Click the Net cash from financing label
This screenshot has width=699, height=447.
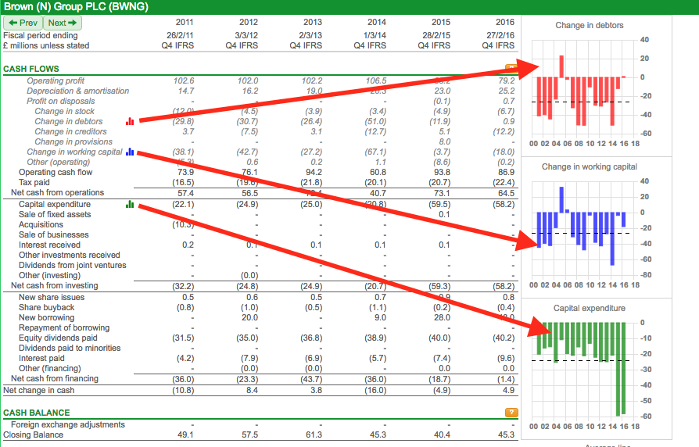pos(55,378)
